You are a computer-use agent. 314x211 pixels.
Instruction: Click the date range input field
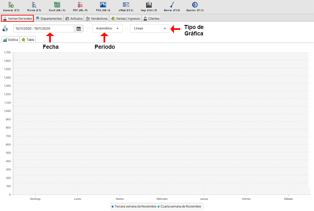pyautogui.click(x=44, y=28)
